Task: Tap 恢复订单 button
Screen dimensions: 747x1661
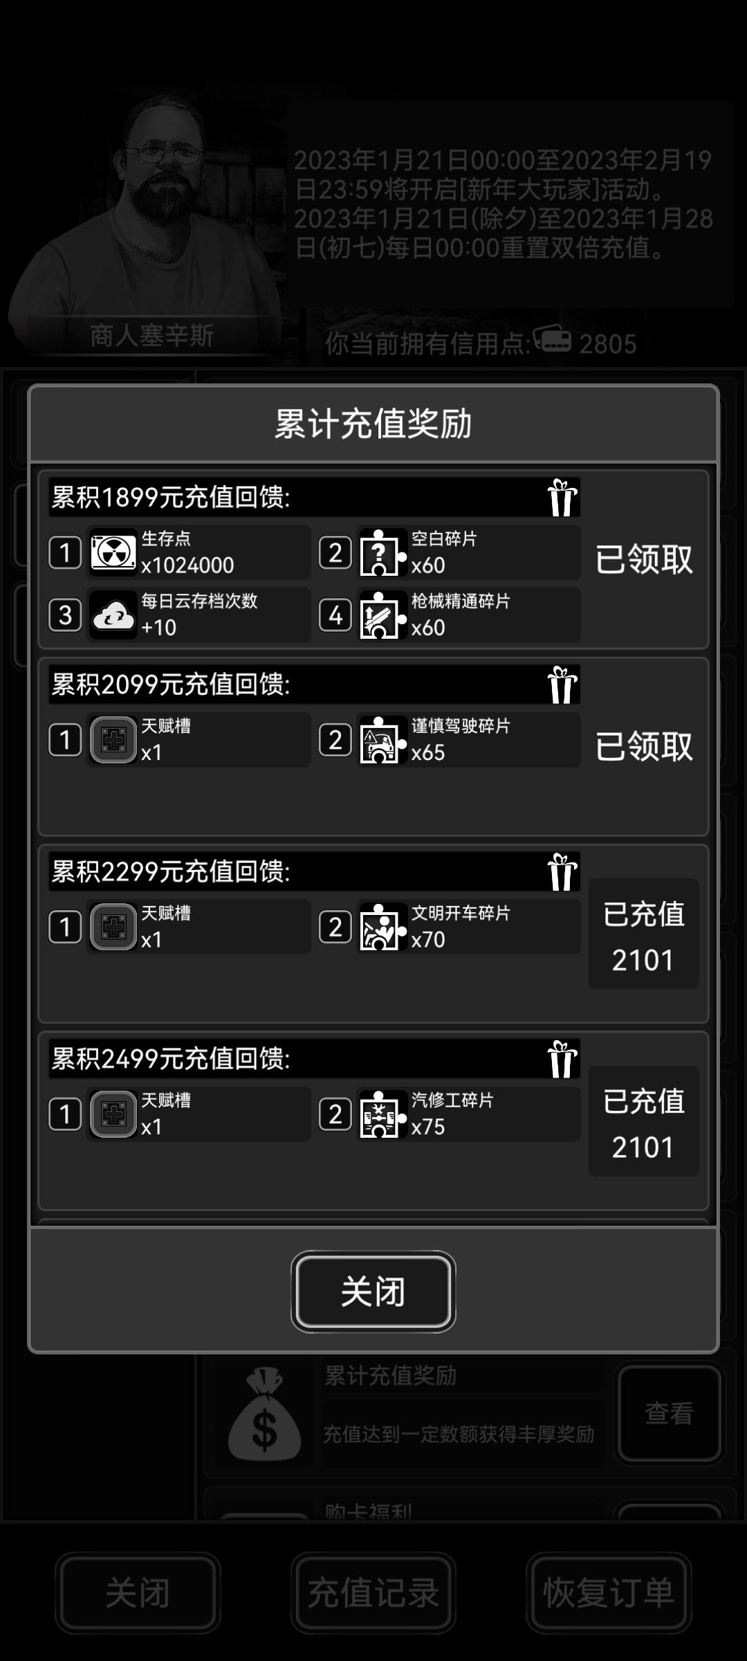Action: 609,1593
